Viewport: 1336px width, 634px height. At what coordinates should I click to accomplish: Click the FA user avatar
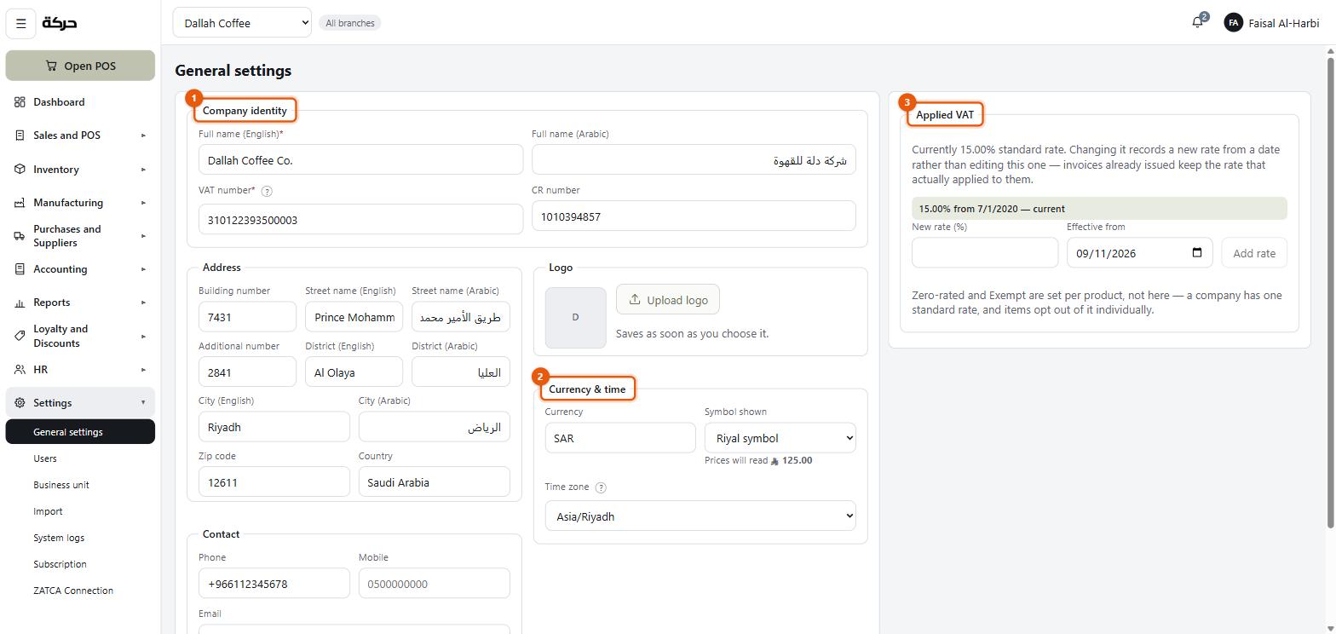(1233, 23)
